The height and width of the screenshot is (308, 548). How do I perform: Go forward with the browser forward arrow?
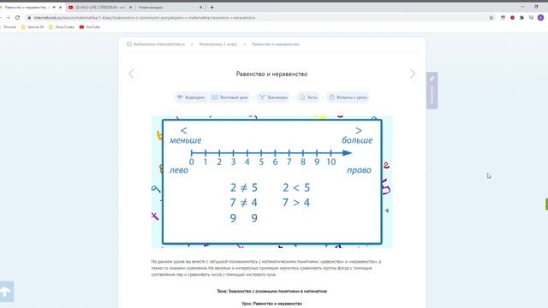click(x=8, y=17)
